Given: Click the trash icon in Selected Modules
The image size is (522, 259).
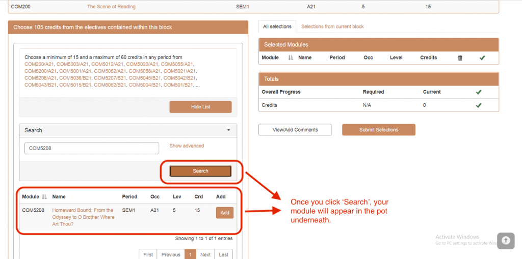Looking at the screenshot, I should tap(460, 58).
